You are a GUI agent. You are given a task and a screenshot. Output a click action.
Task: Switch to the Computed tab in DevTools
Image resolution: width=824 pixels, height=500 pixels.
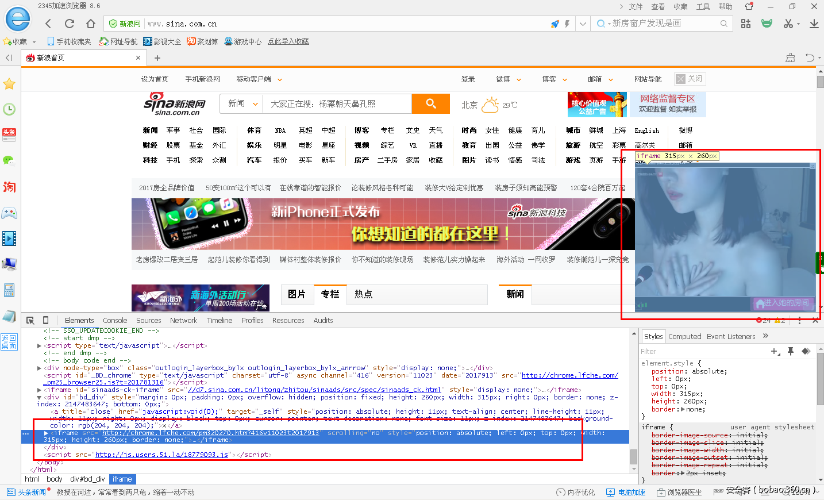click(x=685, y=336)
